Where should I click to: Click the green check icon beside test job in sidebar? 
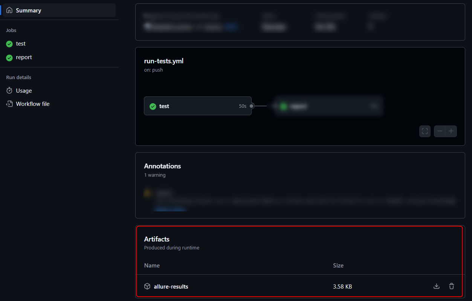pos(9,44)
